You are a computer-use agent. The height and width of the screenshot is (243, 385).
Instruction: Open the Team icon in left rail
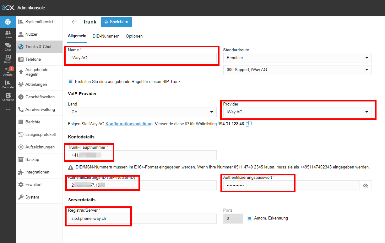[8, 34]
